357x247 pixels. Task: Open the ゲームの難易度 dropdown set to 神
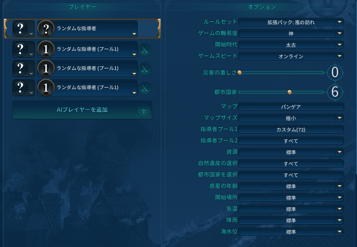(x=291, y=34)
